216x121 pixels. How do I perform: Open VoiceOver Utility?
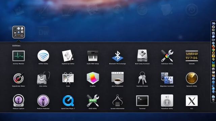click(167, 100)
